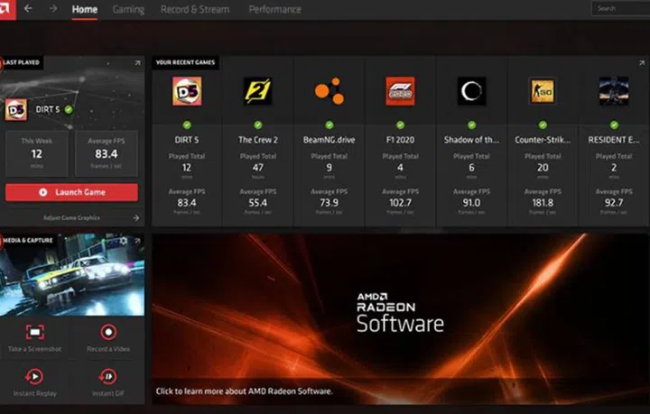Click the Instant GIF icon
650x414 pixels.
point(108,376)
